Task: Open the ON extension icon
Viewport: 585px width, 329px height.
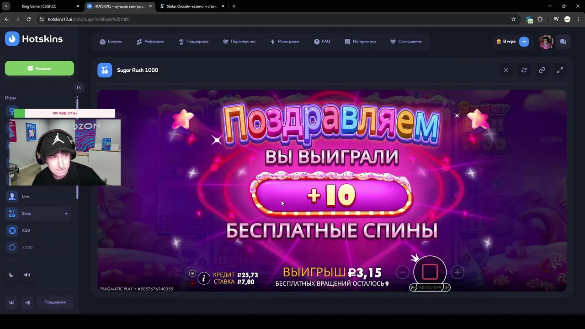Action: tap(530, 20)
